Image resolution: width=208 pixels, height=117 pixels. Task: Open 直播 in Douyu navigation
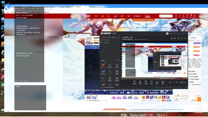point(102,16)
